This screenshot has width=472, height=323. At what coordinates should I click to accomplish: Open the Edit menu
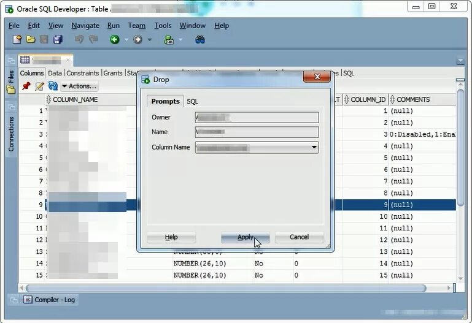point(34,26)
